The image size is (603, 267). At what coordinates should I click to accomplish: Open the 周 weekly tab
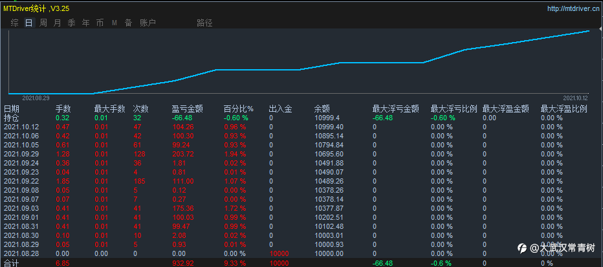[43, 23]
